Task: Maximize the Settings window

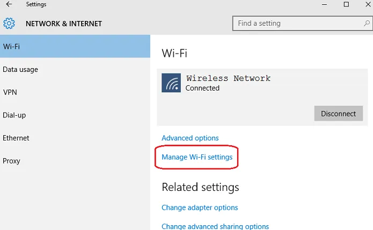Action: (x=346, y=5)
